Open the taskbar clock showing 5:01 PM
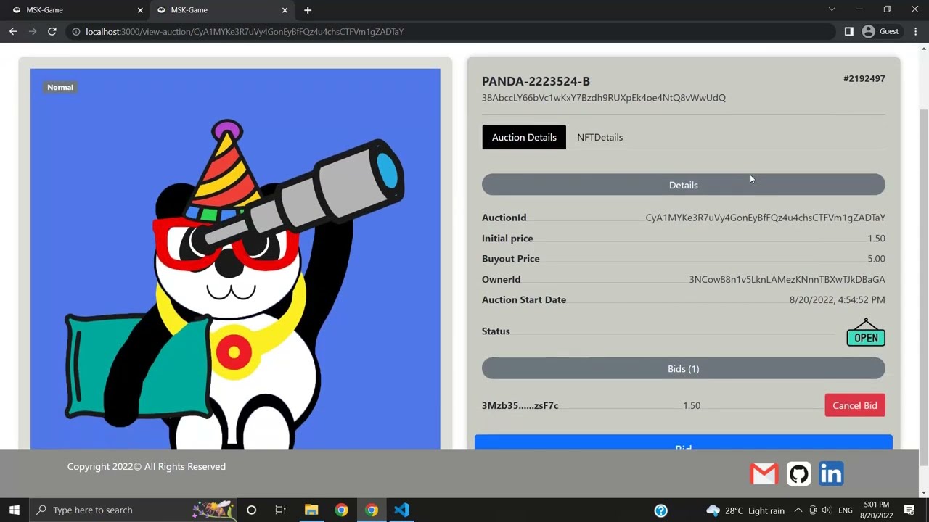Screen dimensions: 929x522 (x=876, y=510)
